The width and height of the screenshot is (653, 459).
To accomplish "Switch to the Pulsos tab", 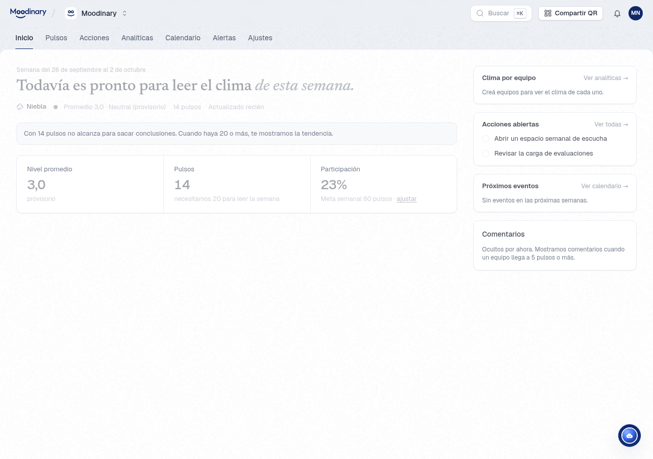I will [x=56, y=38].
